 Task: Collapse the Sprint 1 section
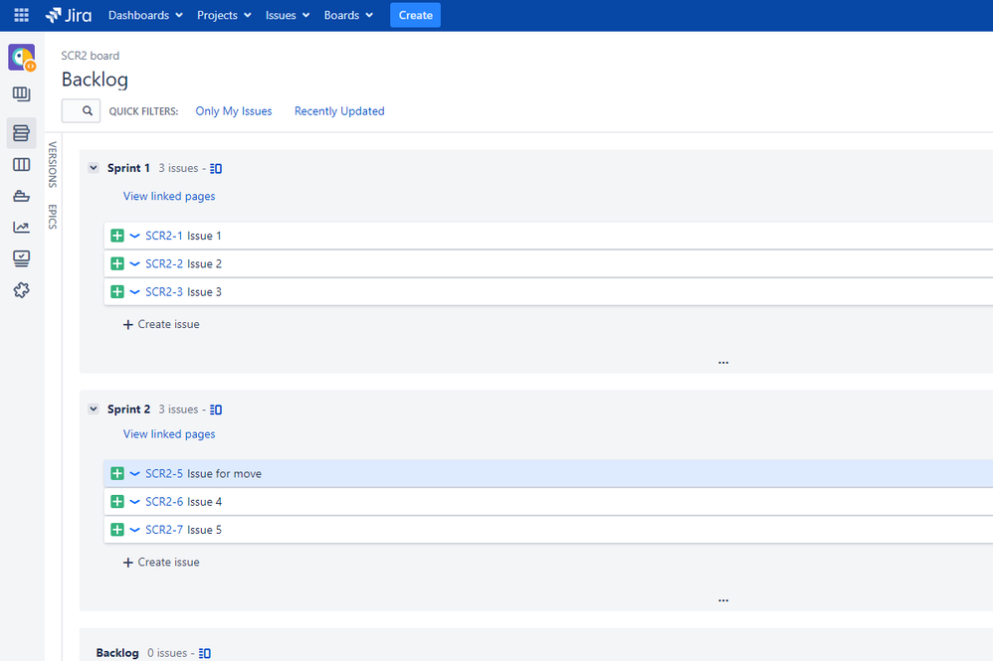coord(94,168)
